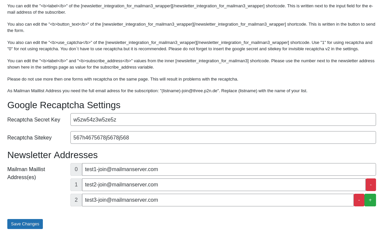The height and width of the screenshot is (239, 386).
Task: Click the index label 1 next to second address
Action: tap(76, 185)
